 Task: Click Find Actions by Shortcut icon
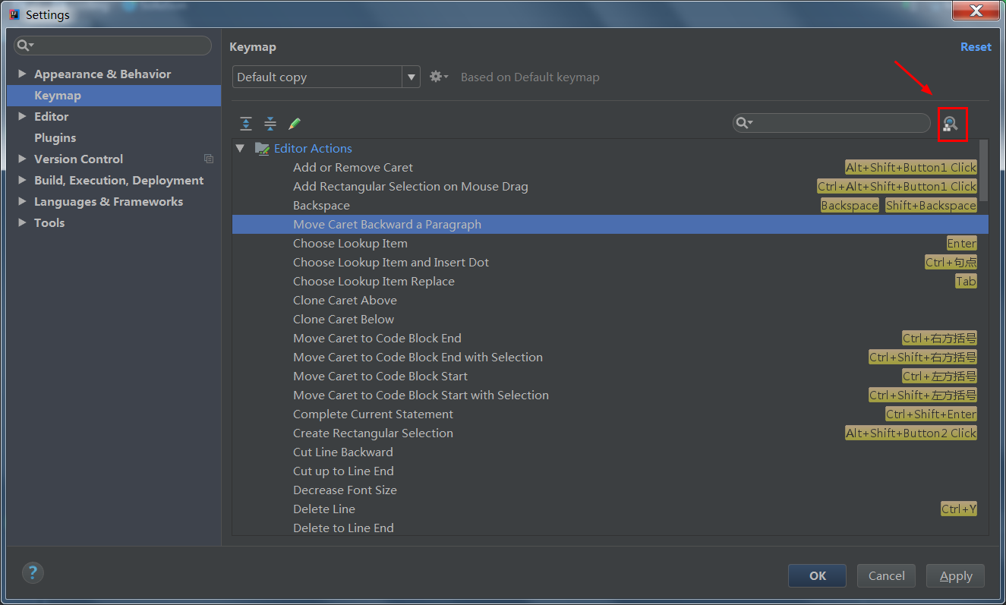tap(951, 124)
